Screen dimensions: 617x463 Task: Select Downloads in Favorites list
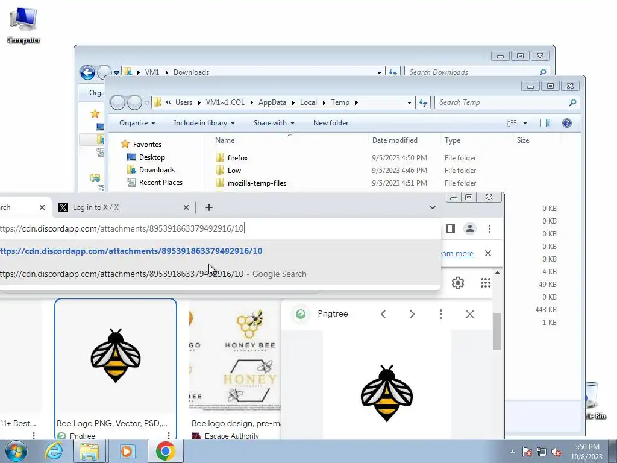[157, 169]
